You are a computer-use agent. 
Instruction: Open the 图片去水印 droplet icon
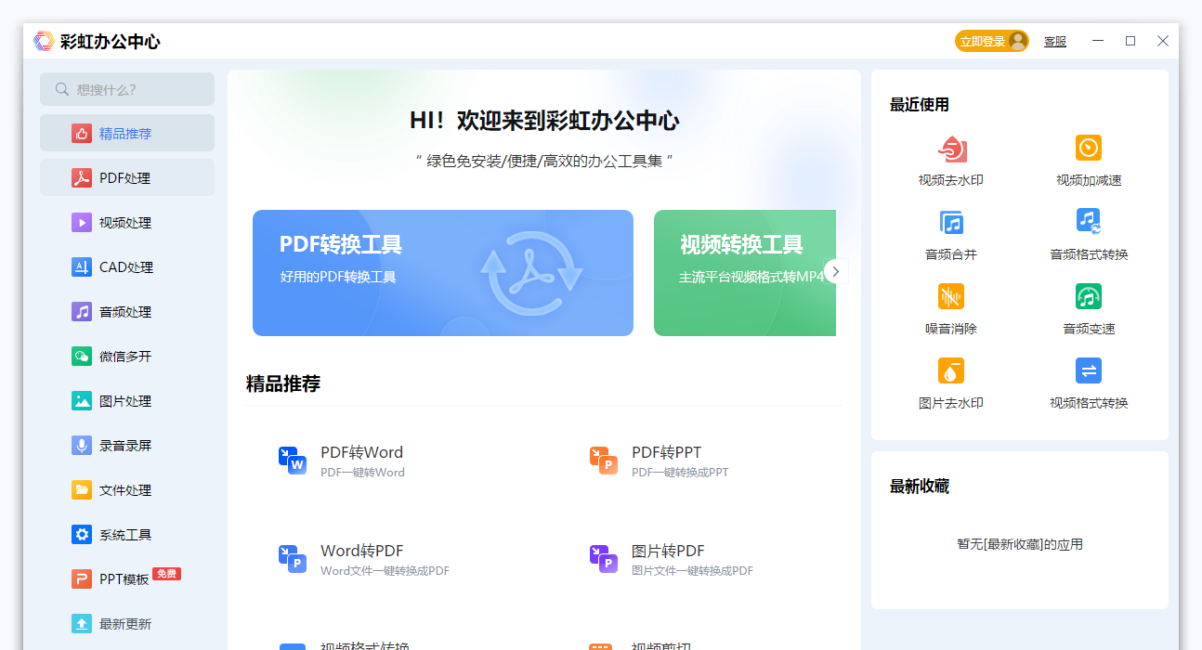tap(951, 370)
